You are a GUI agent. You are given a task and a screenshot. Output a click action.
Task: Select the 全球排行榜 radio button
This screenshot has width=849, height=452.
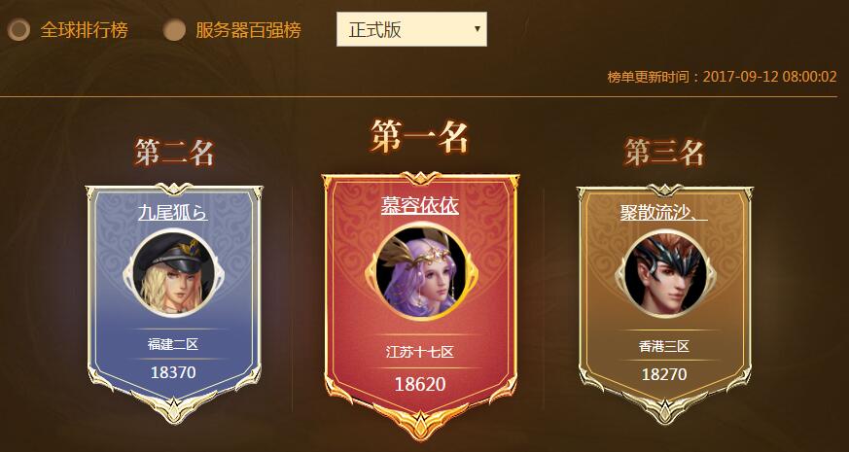click(x=18, y=30)
